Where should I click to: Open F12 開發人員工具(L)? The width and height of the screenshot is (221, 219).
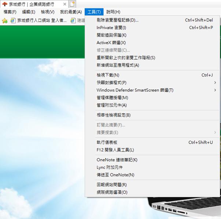pyautogui.click(x=152, y=150)
